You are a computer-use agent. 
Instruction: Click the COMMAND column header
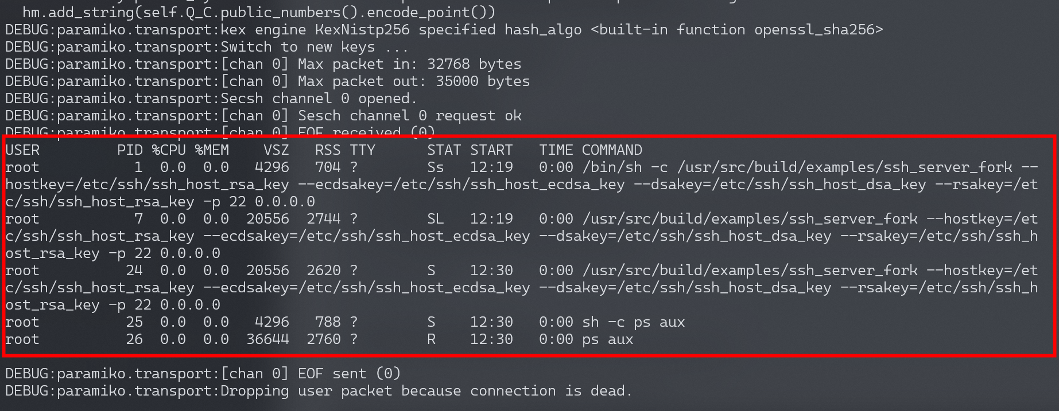click(x=612, y=150)
